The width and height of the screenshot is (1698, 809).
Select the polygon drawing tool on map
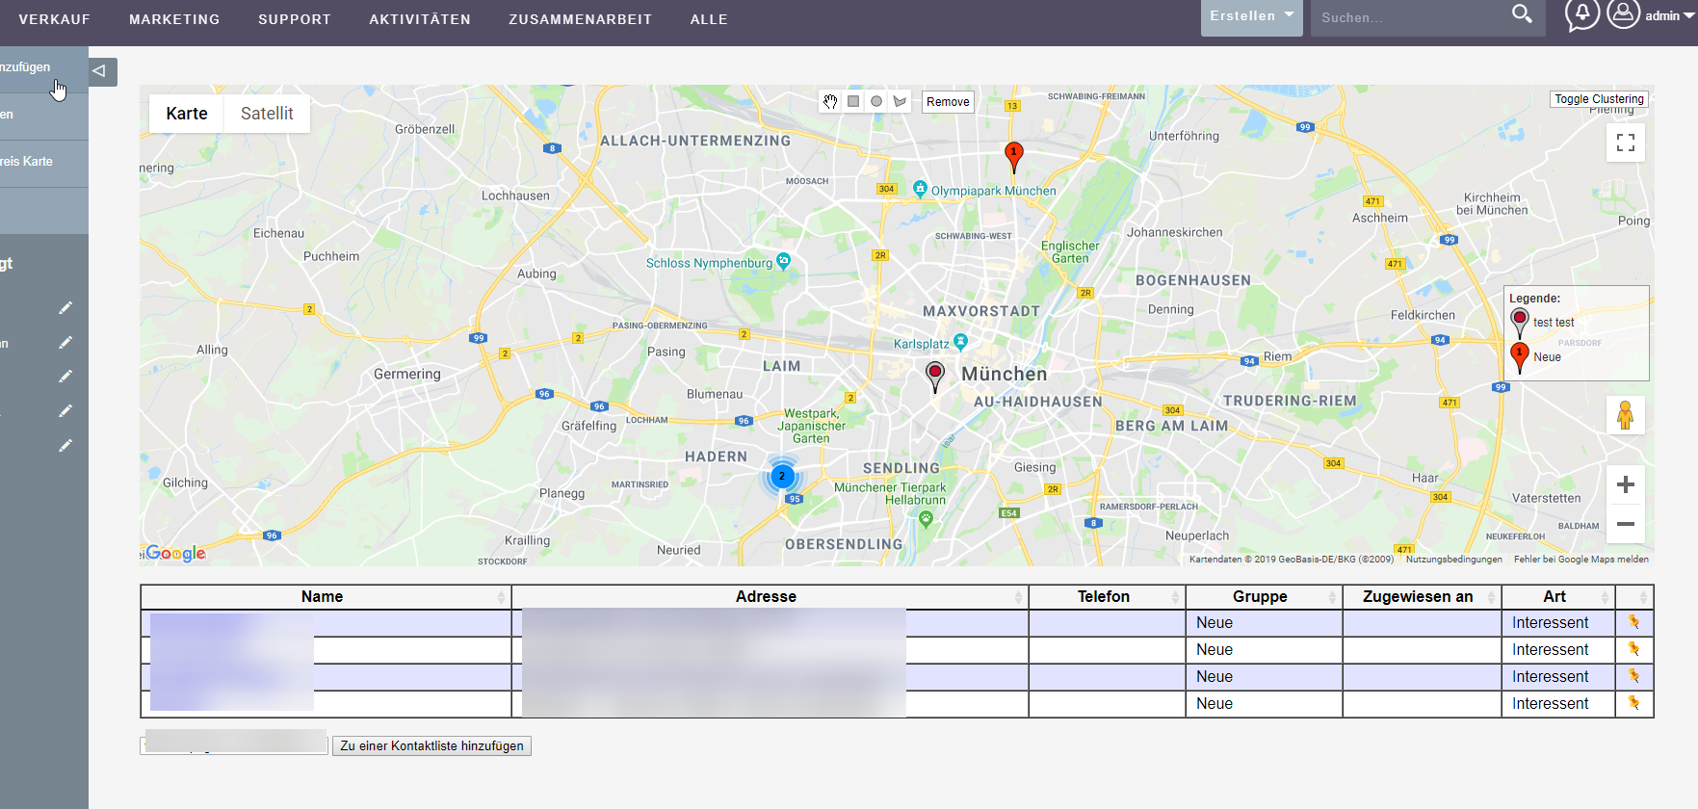click(900, 101)
